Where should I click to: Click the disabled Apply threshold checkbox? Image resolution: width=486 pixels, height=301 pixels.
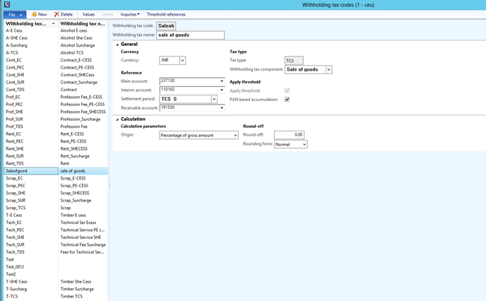[287, 91]
